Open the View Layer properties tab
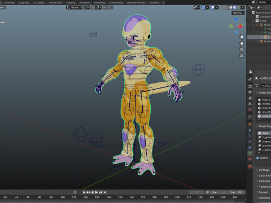This screenshot has height=203, width=271. (250, 98)
